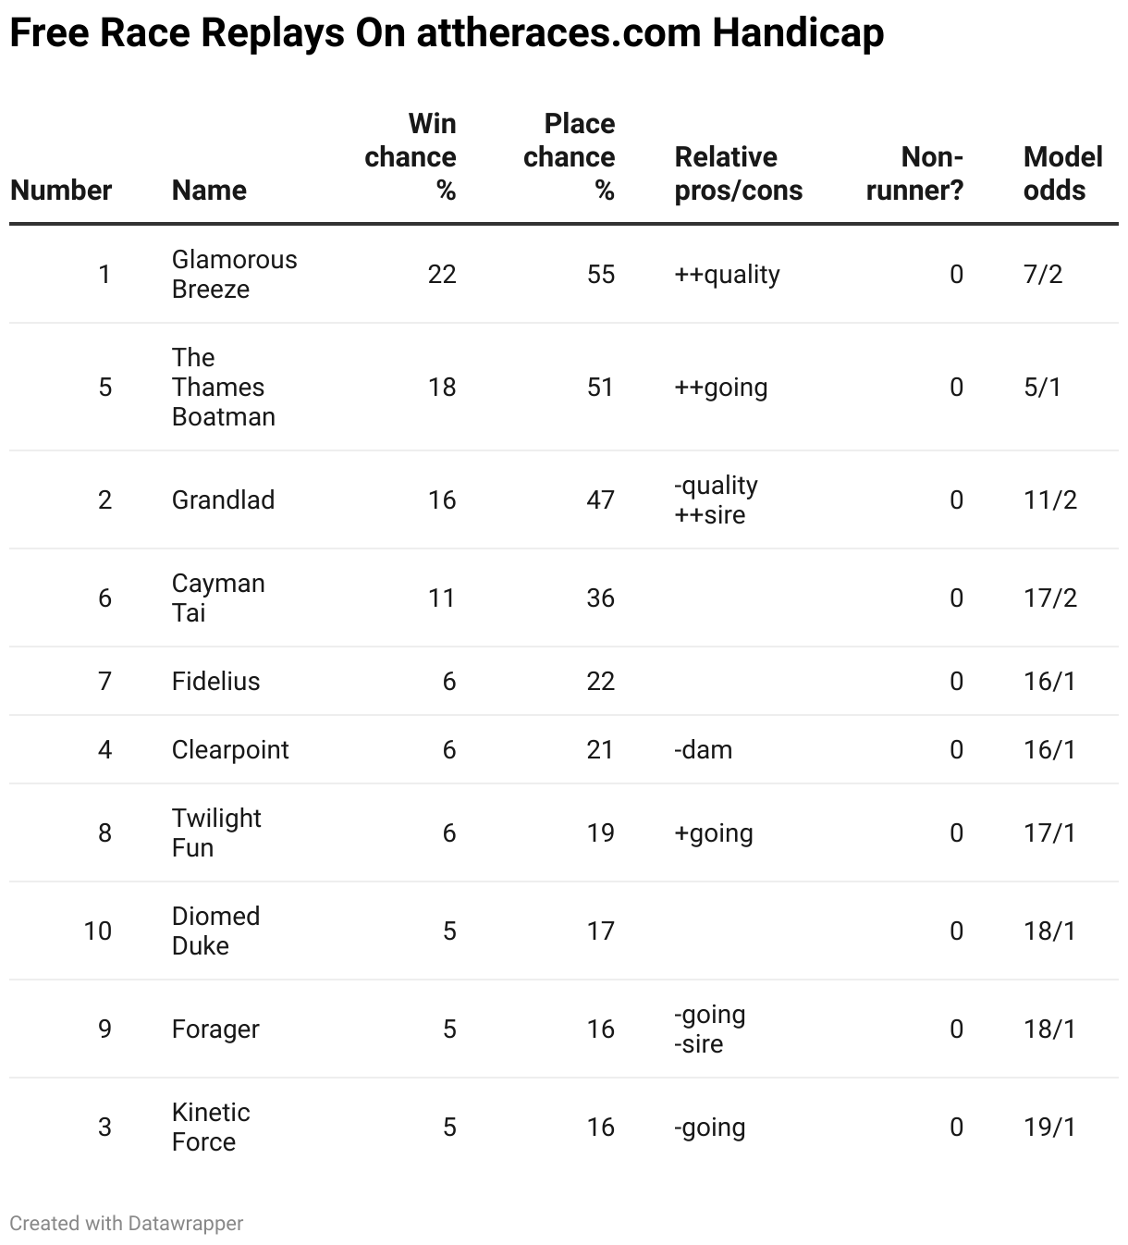The width and height of the screenshot is (1128, 1245).
Task: Click the Non-runner? column header
Action: pyautogui.click(x=914, y=173)
